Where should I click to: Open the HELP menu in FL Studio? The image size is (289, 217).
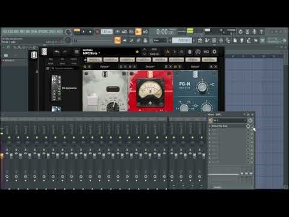pyautogui.click(x=60, y=31)
